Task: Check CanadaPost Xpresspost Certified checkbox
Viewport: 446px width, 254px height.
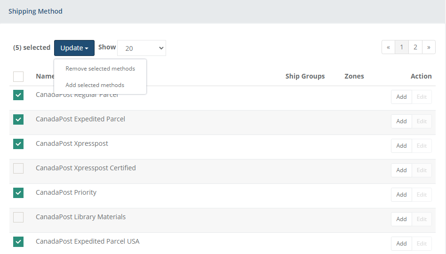Action: (18, 168)
